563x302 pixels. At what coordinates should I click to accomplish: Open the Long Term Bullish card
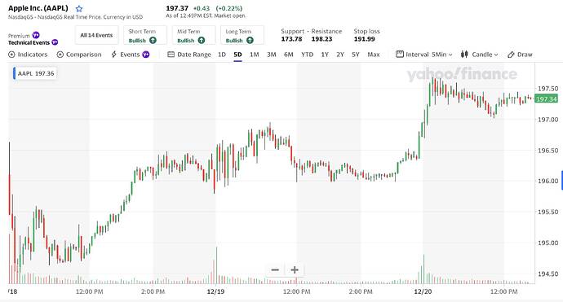[242, 35]
